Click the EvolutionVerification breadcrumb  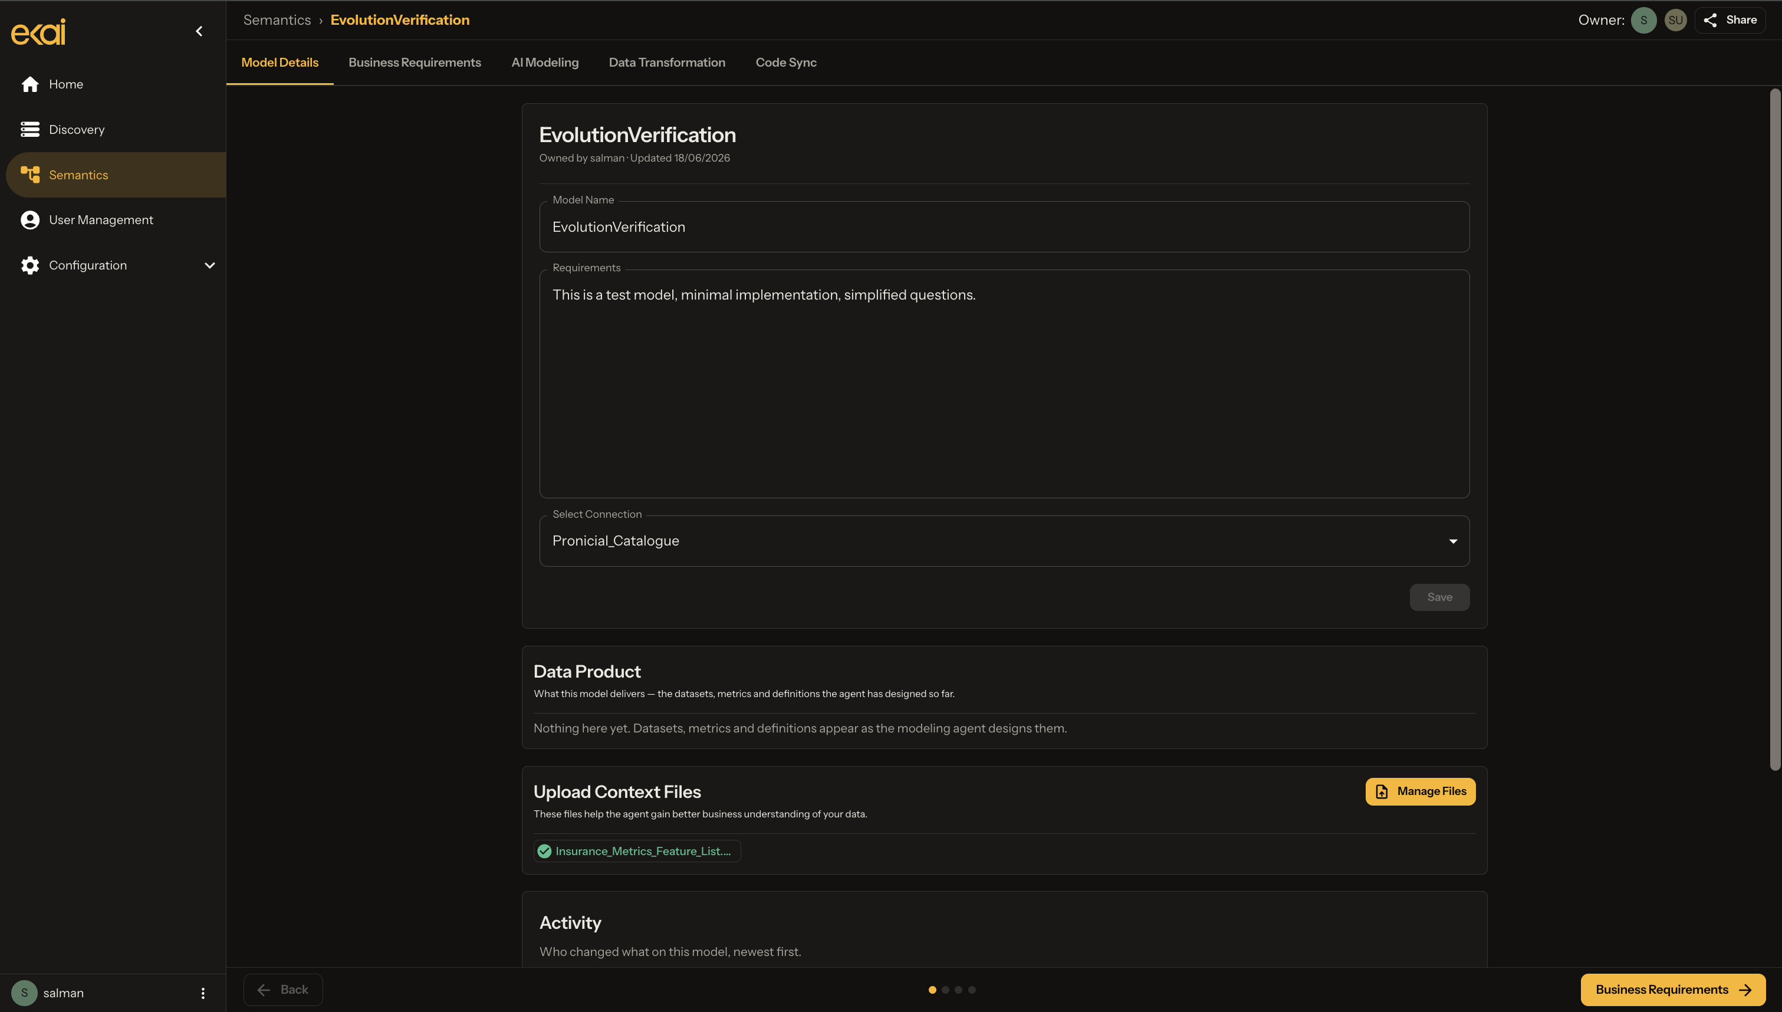pyautogui.click(x=400, y=20)
